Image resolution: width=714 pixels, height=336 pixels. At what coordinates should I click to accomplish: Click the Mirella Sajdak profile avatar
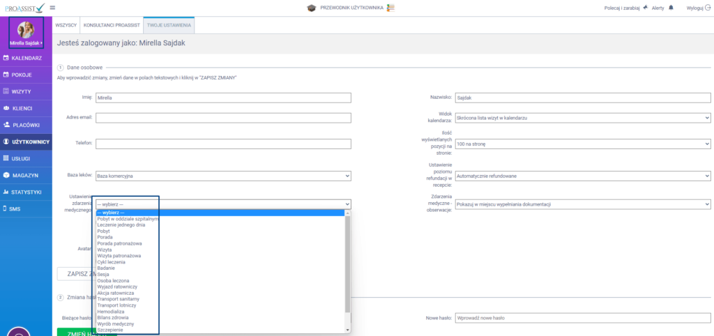point(26,29)
